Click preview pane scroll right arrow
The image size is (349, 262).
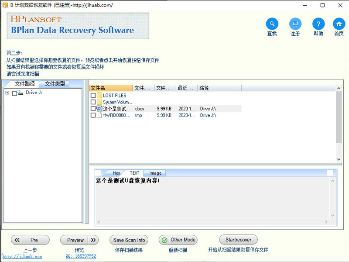[x=326, y=222]
